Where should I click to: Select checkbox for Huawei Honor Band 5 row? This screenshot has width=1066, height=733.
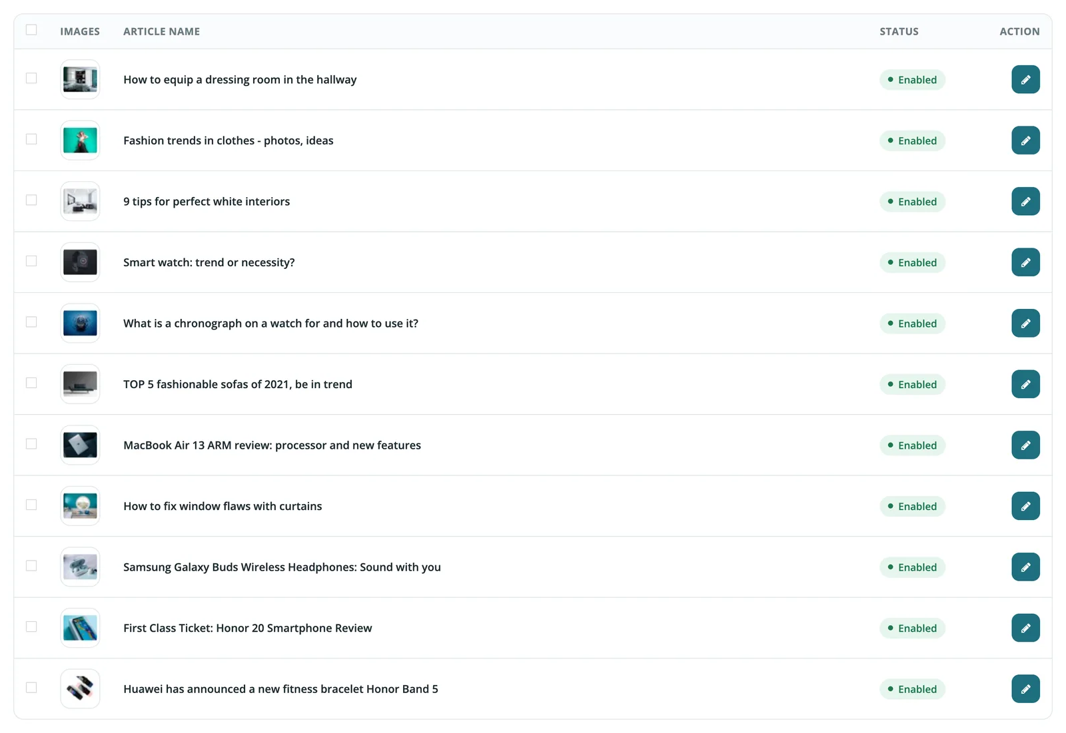pos(31,688)
